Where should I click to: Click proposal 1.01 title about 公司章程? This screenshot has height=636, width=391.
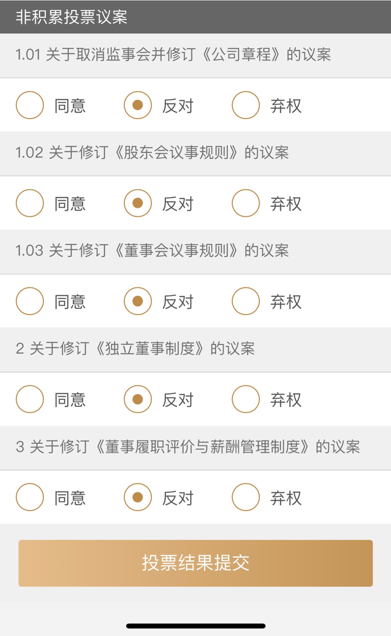(173, 54)
